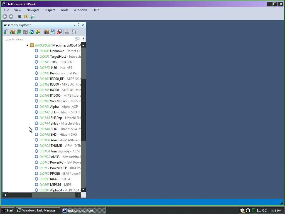This screenshot has height=214, width=285.
Task: Toggle auto-hide pin on Assembly Explorer
Action: (x=78, y=25)
